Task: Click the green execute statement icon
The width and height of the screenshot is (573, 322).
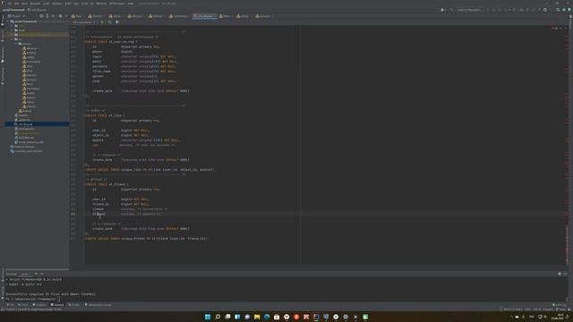Action: tap(102, 22)
